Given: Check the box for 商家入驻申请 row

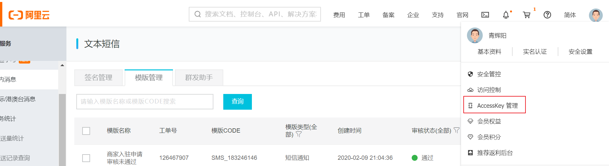Looking at the screenshot, I should [x=86, y=158].
